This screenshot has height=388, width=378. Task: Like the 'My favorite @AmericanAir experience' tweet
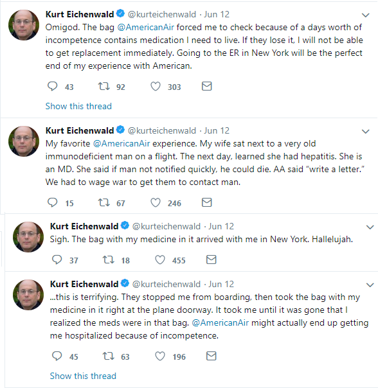click(x=156, y=202)
